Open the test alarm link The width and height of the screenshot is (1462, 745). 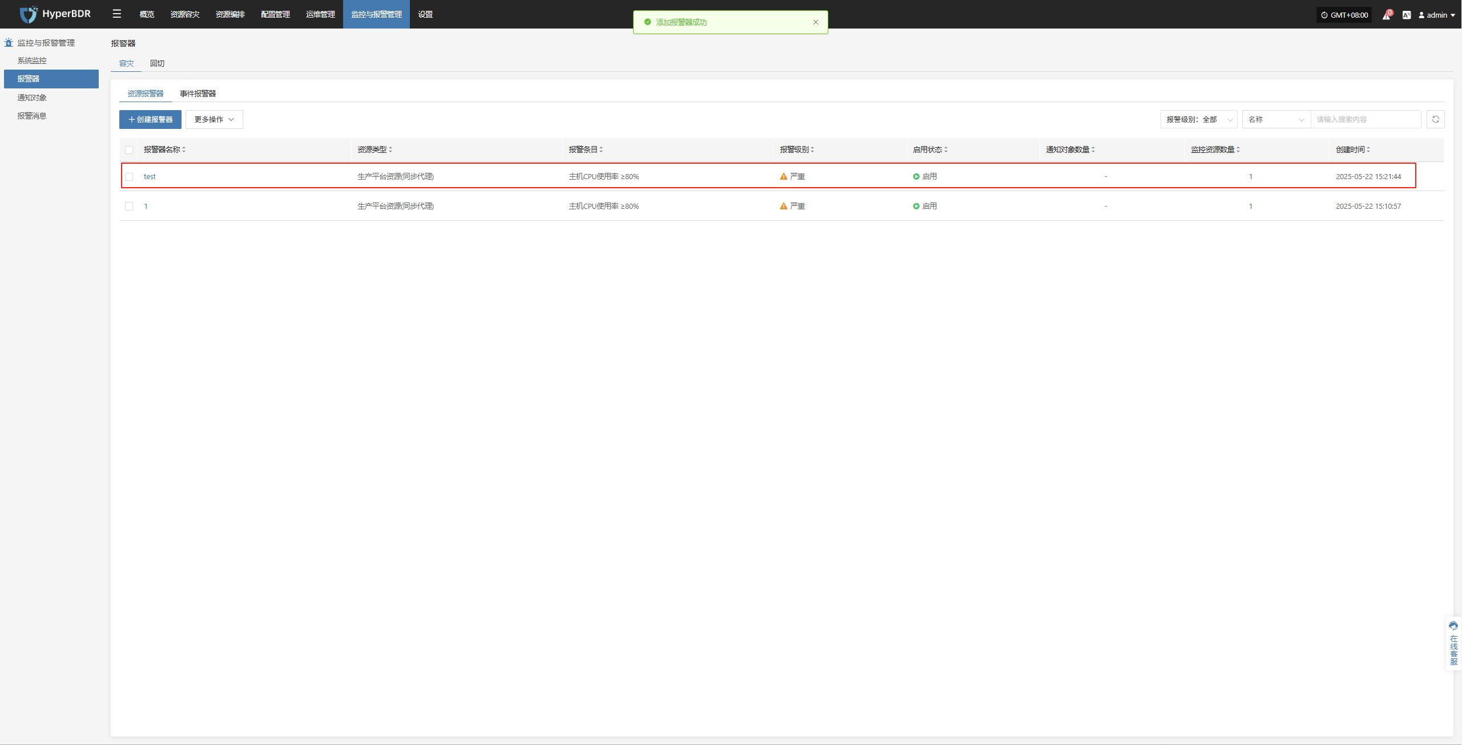[150, 177]
